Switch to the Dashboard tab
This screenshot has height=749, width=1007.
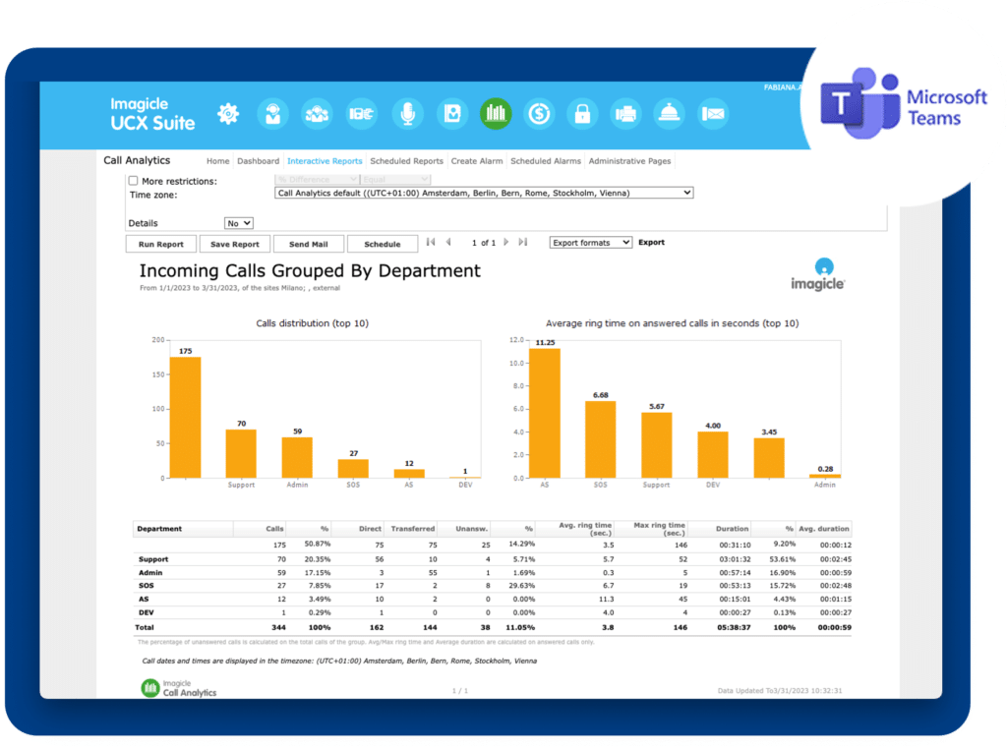pos(258,161)
